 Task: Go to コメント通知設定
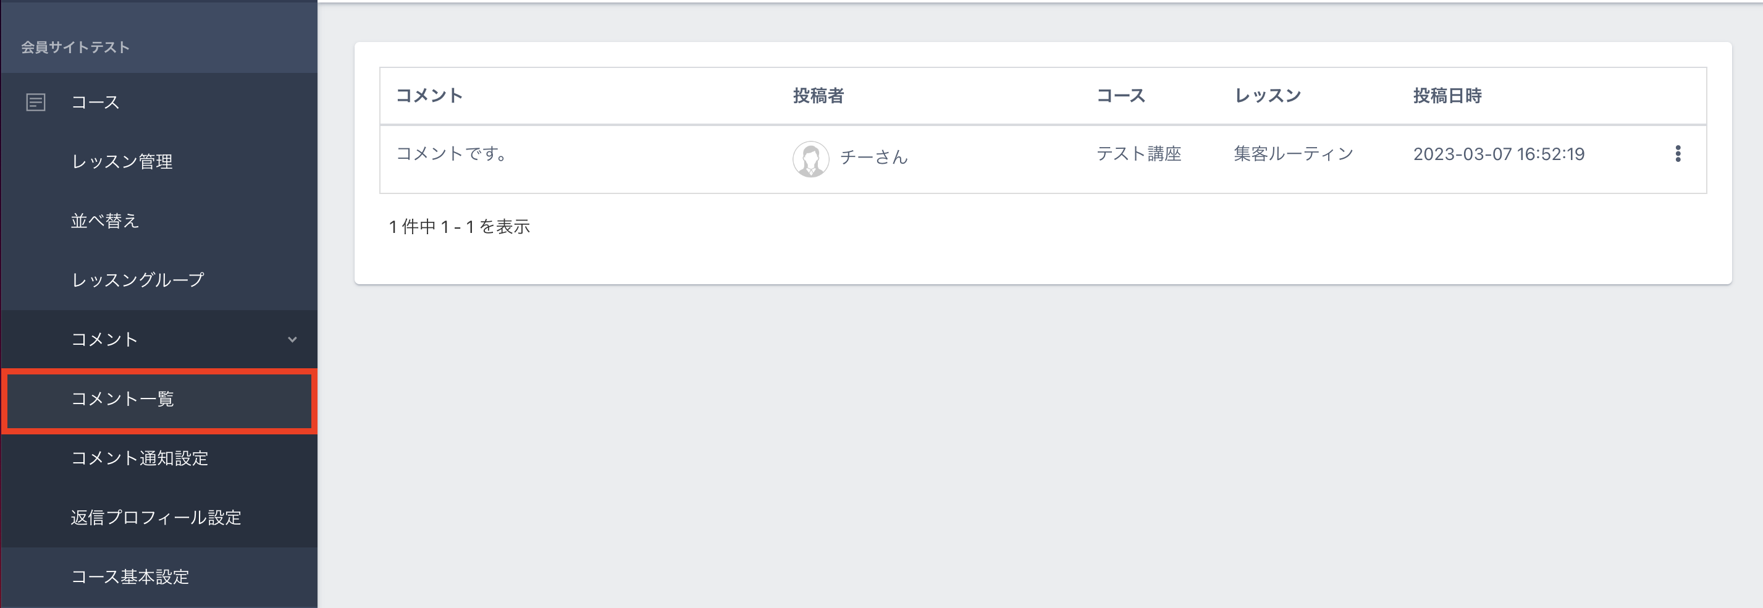pos(140,458)
